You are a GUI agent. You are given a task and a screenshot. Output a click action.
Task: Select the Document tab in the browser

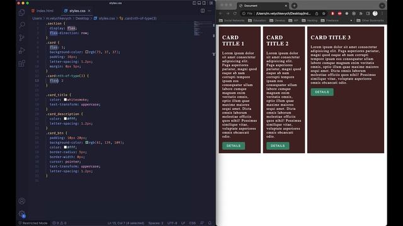pos(262,6)
